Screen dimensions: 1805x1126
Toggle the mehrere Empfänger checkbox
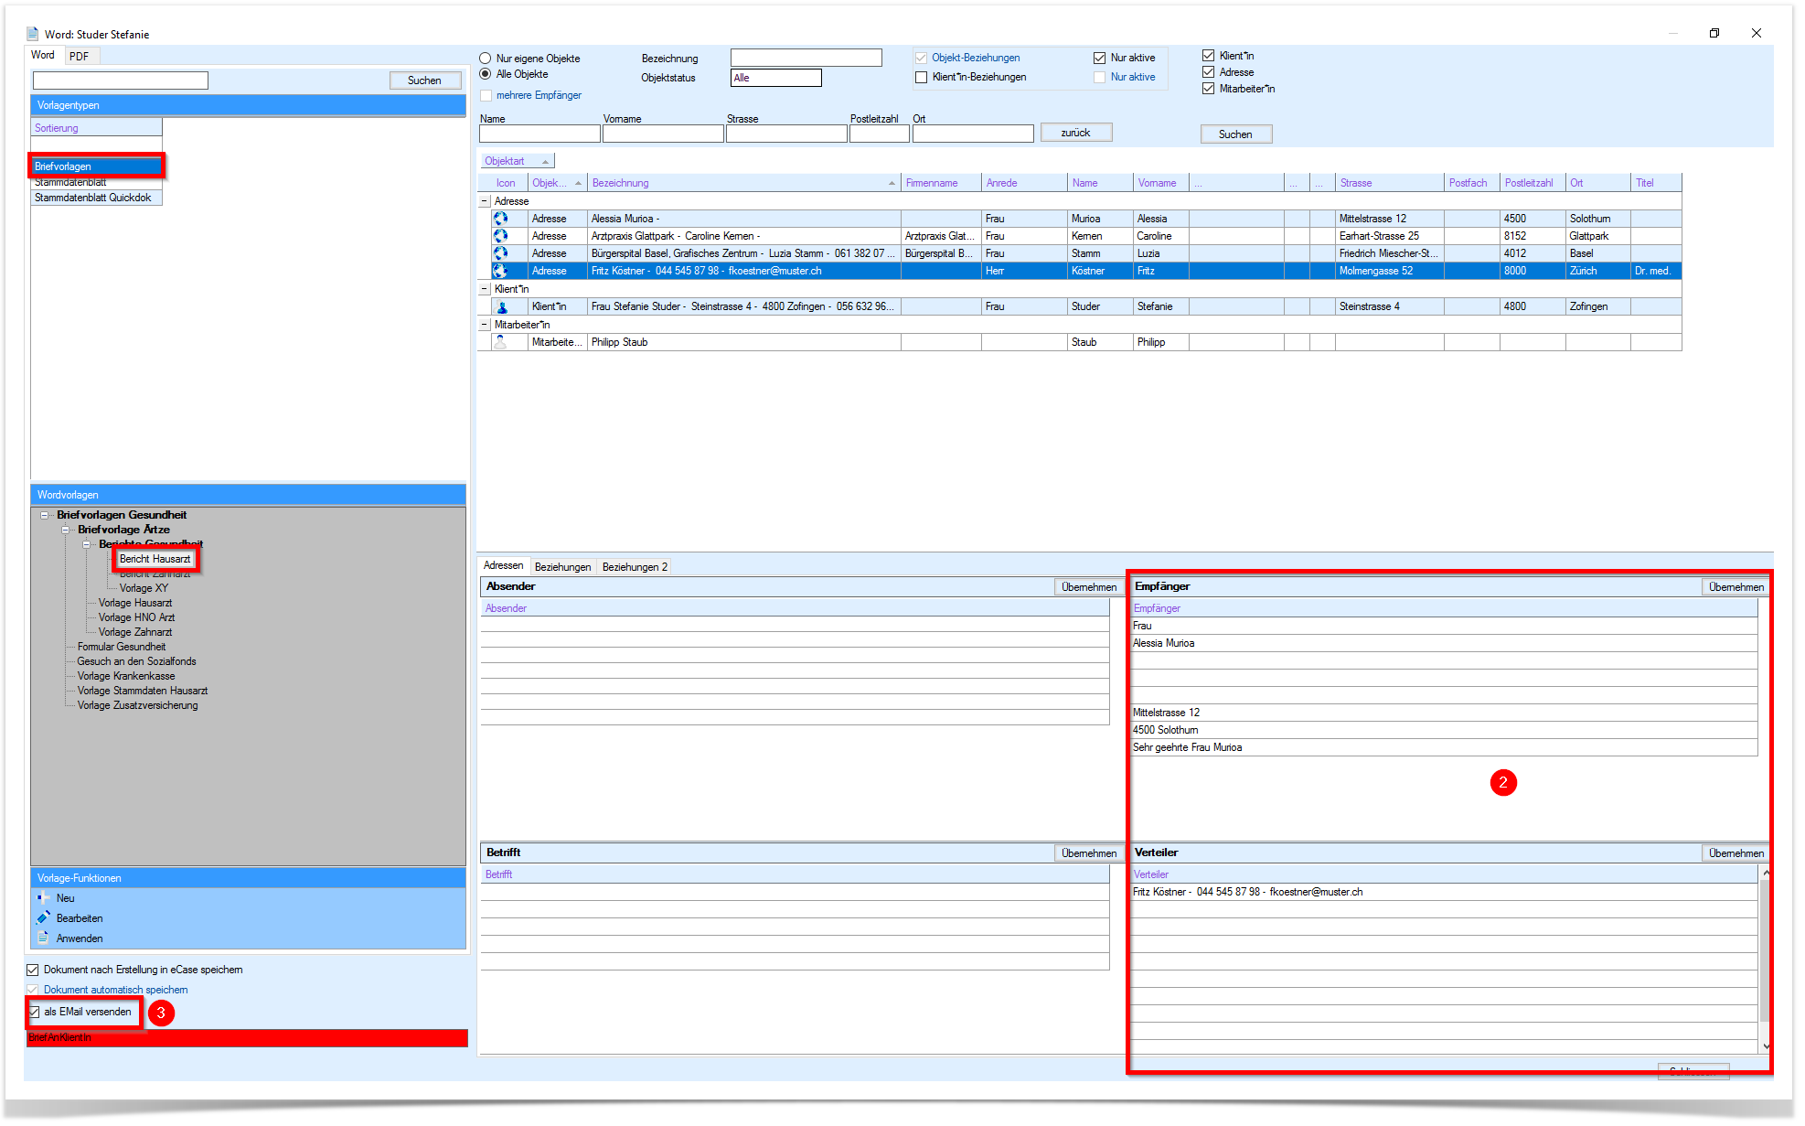point(486,95)
